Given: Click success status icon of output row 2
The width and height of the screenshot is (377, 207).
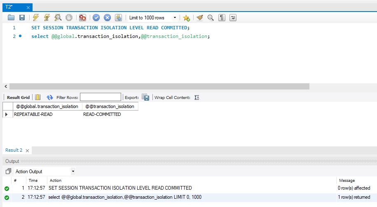Looking at the screenshot, I should click(7, 198).
